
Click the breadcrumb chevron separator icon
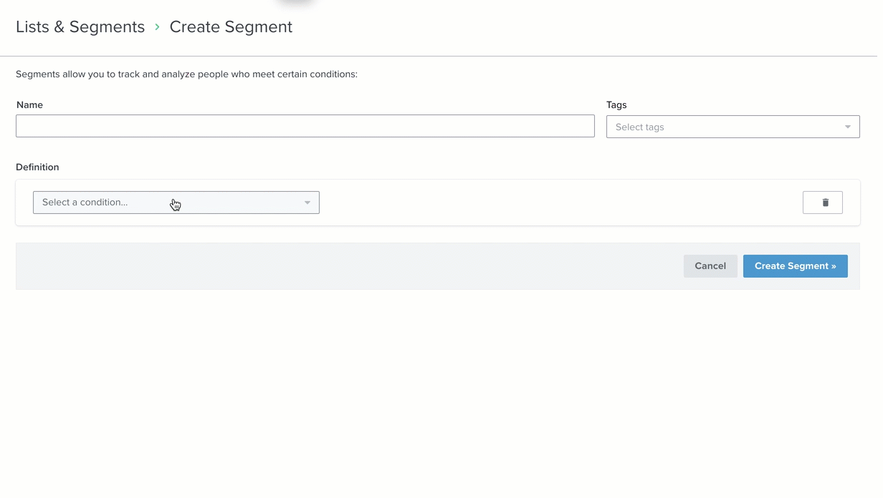pos(157,27)
